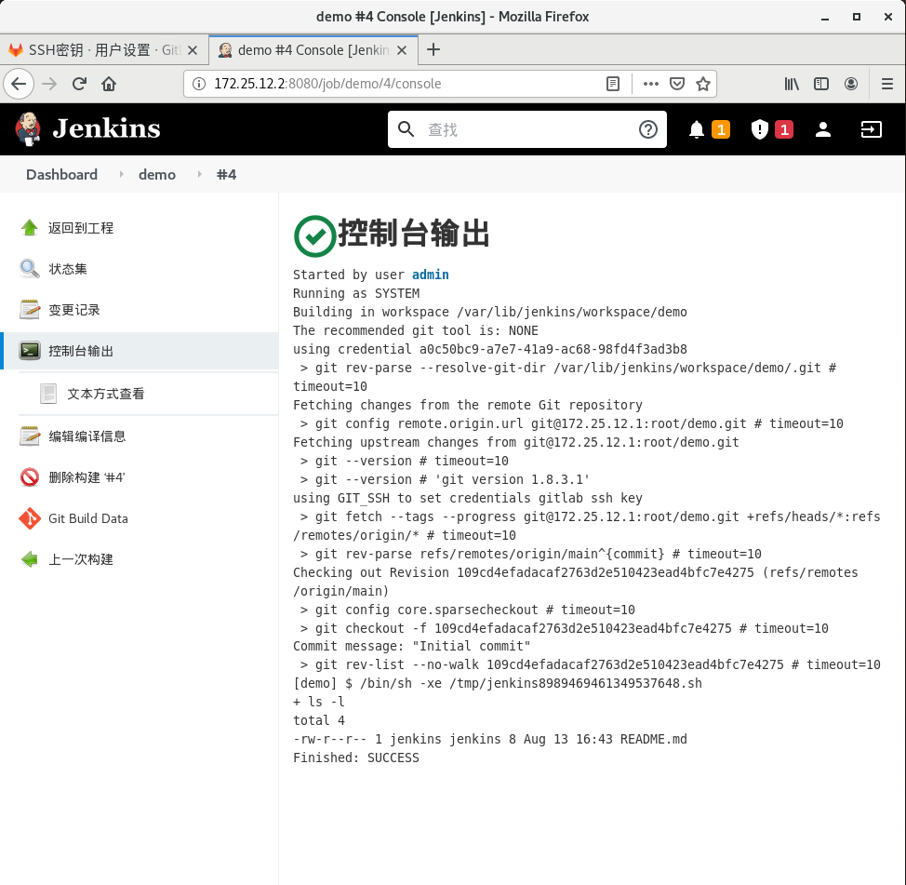906x885 pixels.
Task: Click 'Commit message: "Initial commit"' line
Action: coord(411,646)
